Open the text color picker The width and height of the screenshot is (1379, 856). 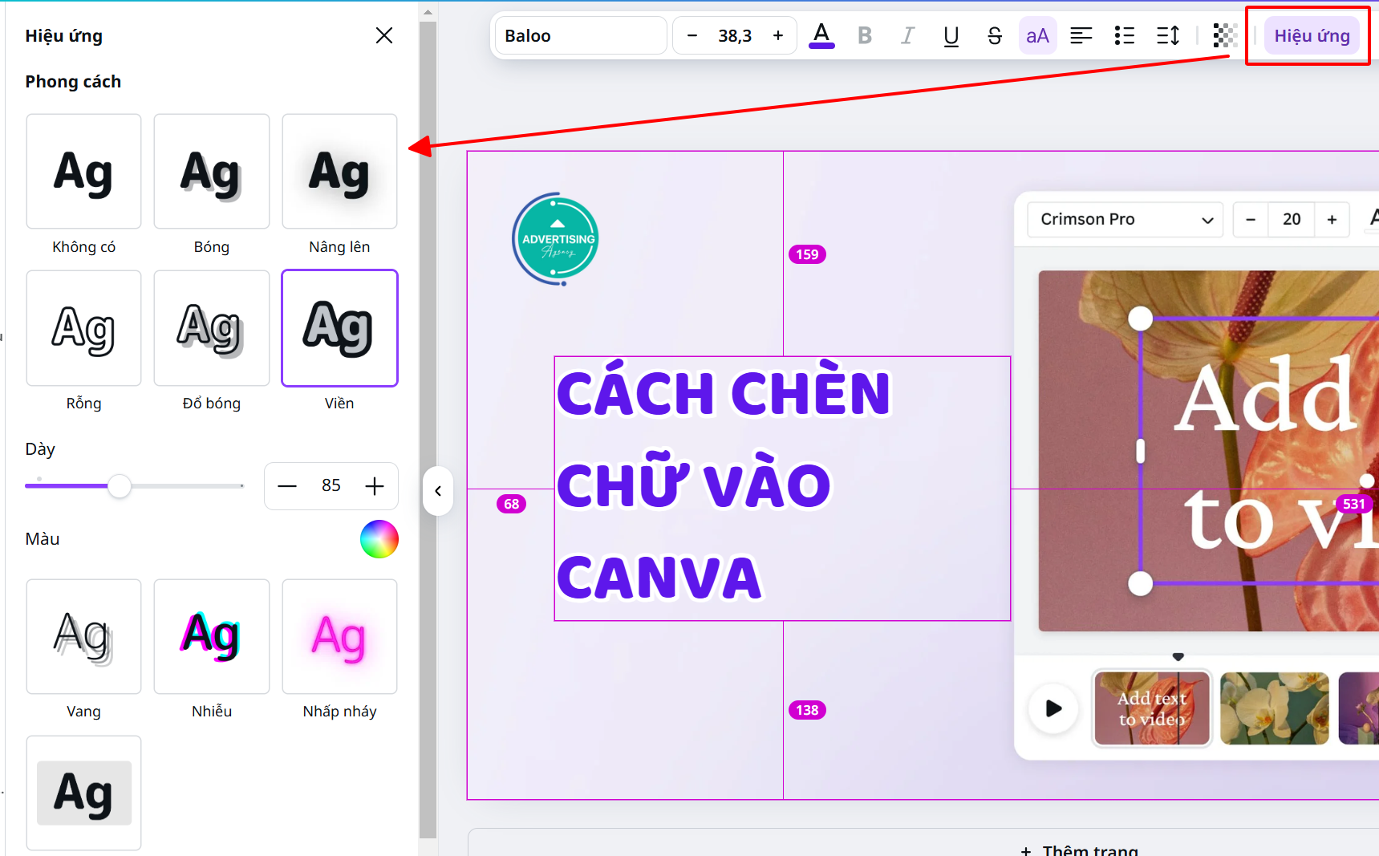(821, 35)
